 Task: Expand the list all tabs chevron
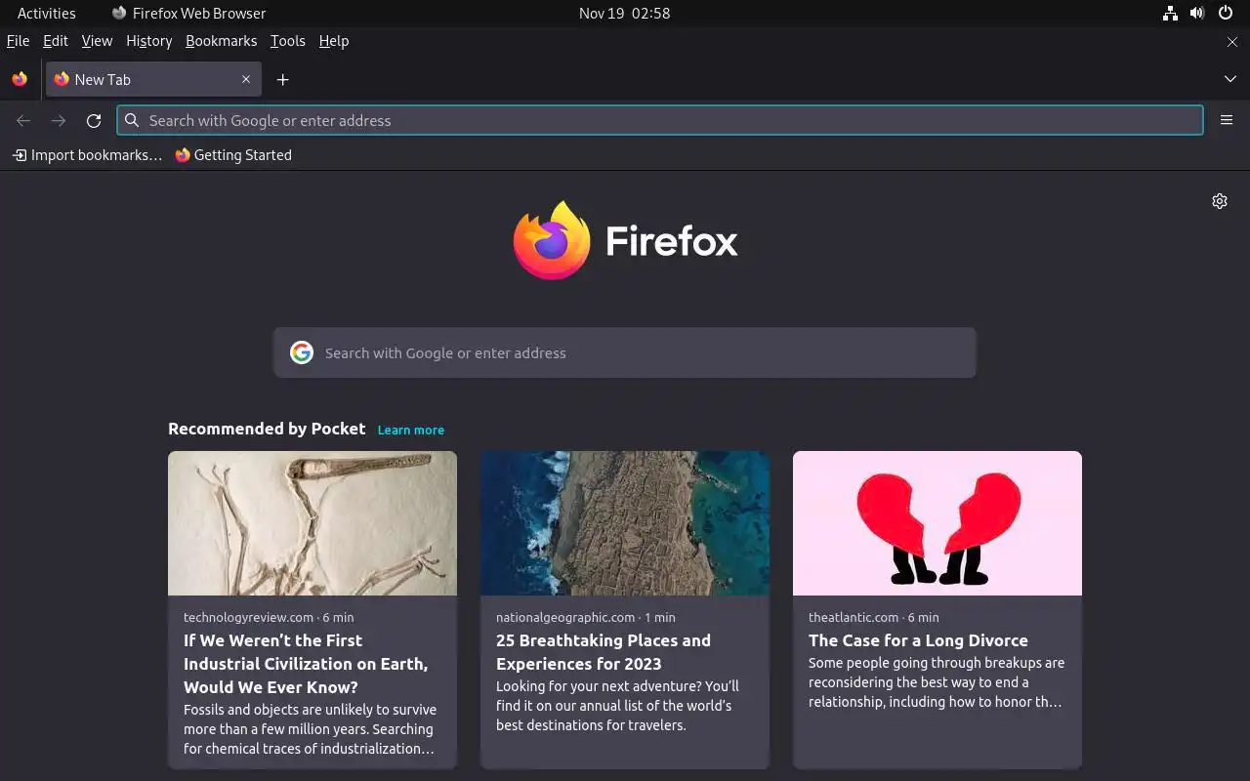[1230, 79]
